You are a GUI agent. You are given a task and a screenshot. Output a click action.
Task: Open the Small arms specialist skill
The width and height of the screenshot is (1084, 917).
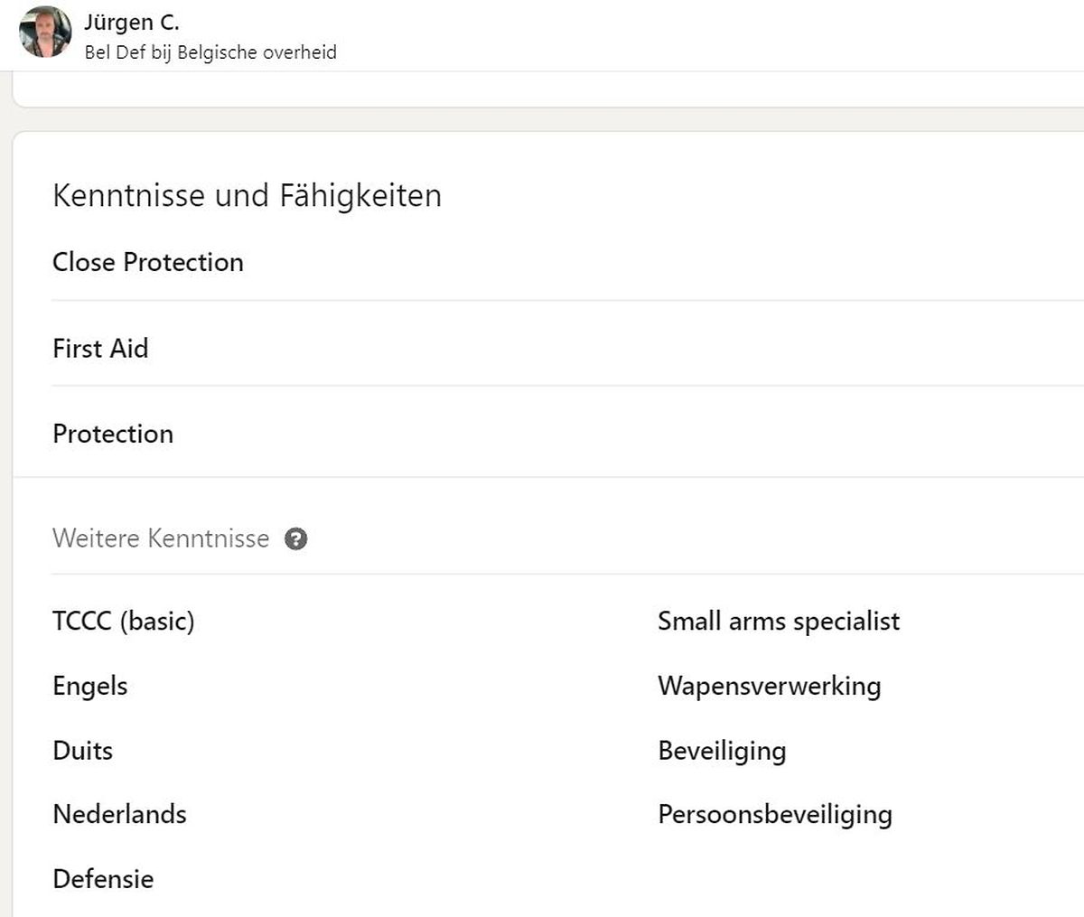click(779, 622)
